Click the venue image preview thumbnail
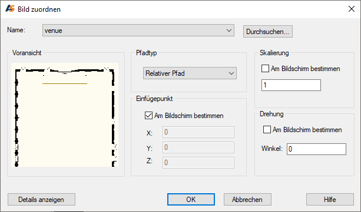The width and height of the screenshot is (361, 212). click(65, 115)
